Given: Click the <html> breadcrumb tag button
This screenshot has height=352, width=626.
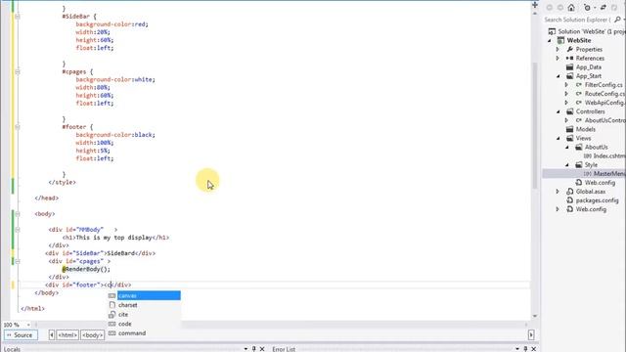Looking at the screenshot, I should (x=67, y=335).
